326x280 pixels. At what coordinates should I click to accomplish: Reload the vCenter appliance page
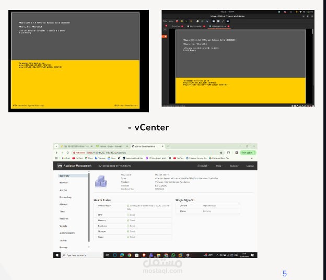67,153
